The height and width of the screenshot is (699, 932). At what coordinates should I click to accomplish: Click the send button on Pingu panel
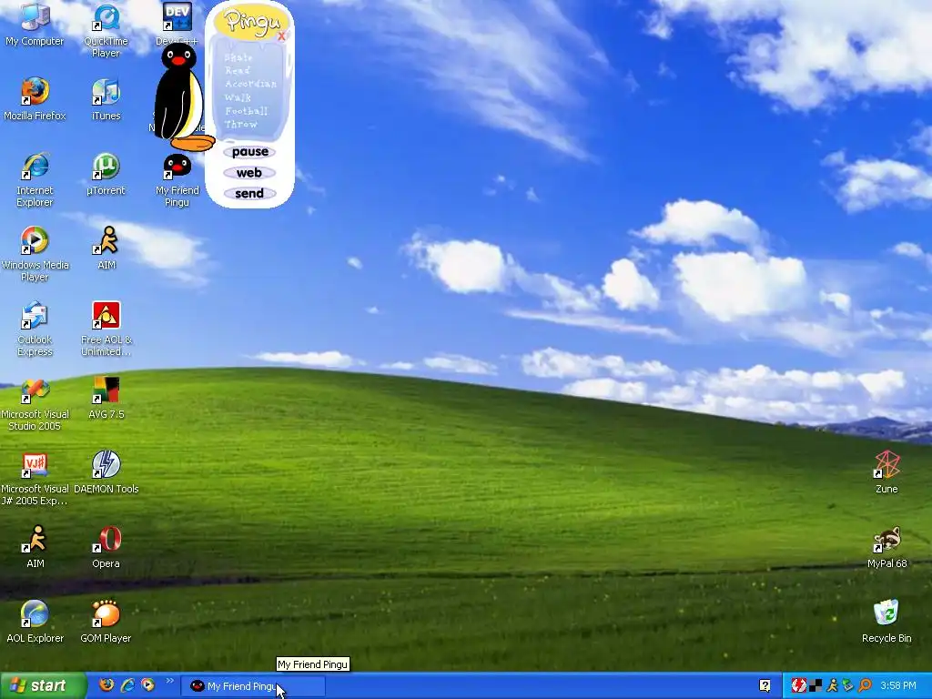tap(249, 193)
